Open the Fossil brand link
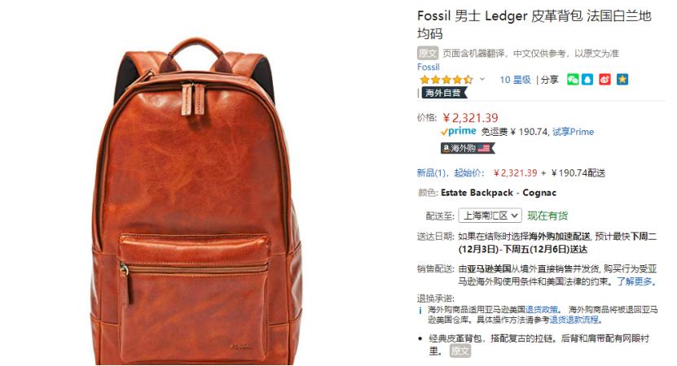 428,67
